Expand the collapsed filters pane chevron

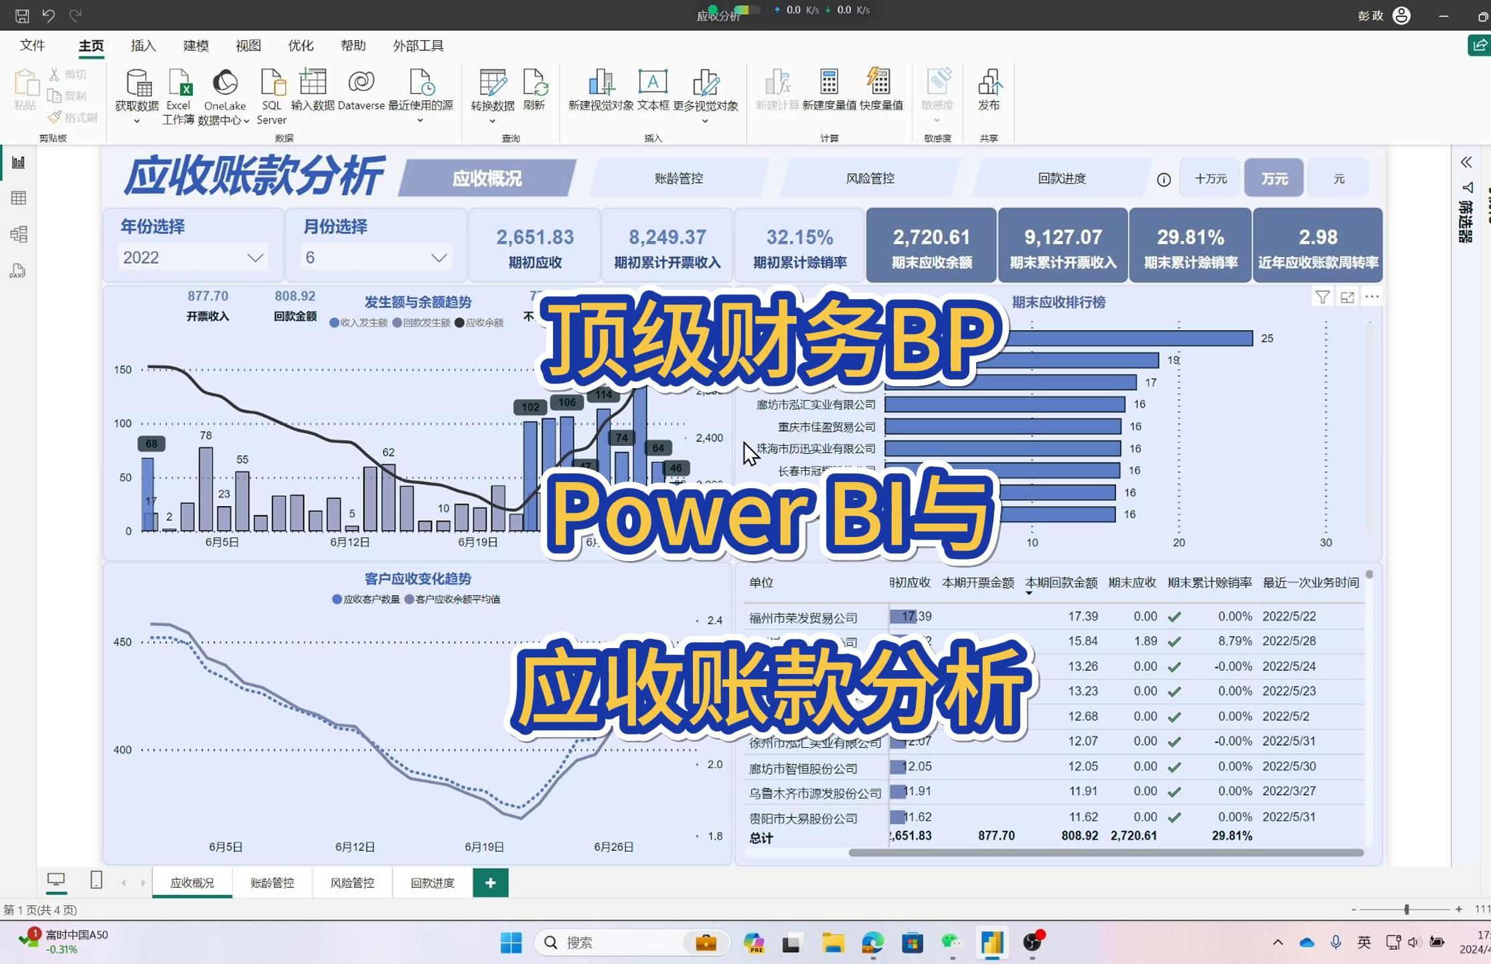(x=1466, y=162)
